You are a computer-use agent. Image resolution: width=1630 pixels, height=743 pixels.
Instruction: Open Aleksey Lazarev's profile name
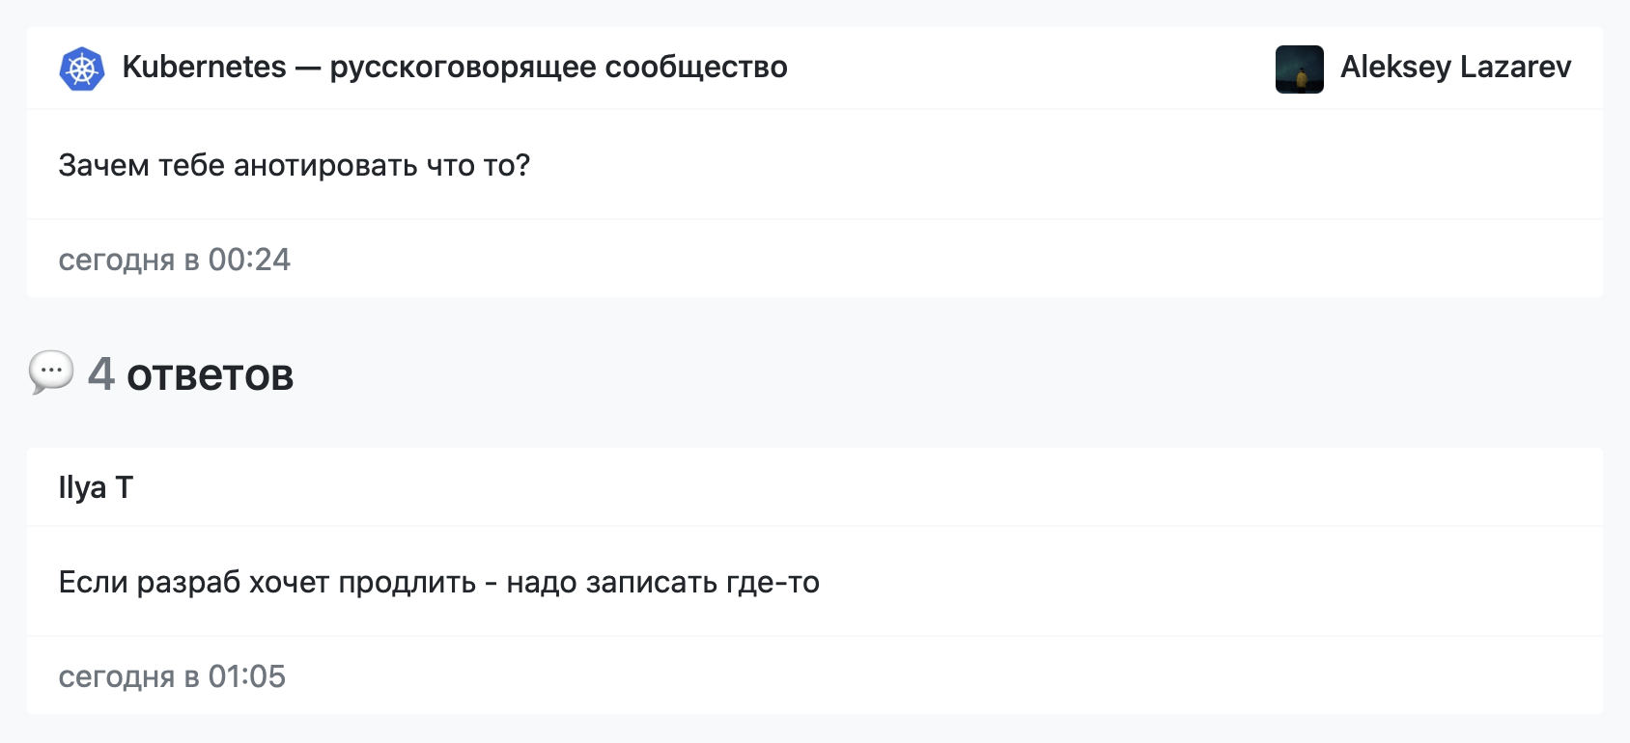coord(1455,68)
